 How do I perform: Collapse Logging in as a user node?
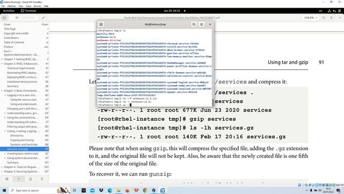(5, 95)
